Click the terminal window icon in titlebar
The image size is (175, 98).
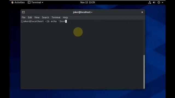(23, 12)
